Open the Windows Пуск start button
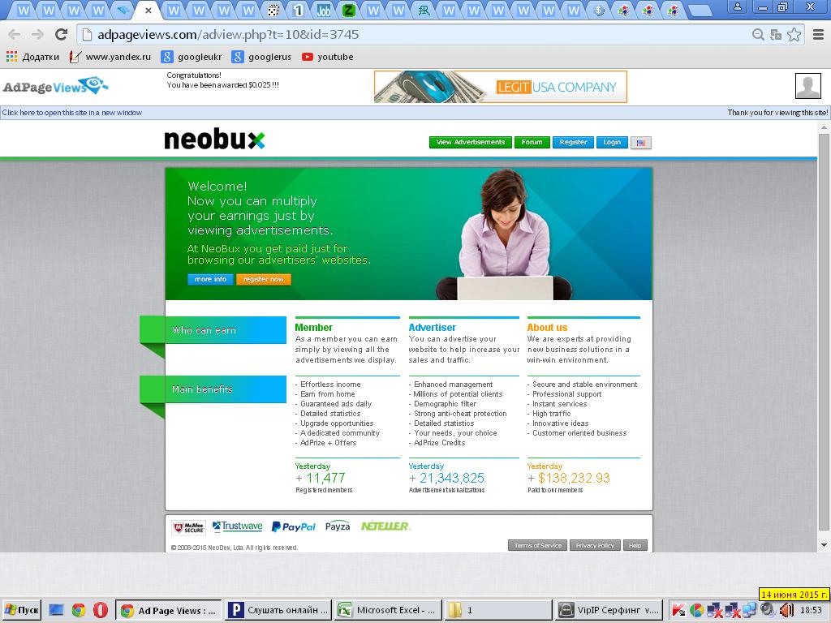This screenshot has width=831, height=623. tap(21, 610)
